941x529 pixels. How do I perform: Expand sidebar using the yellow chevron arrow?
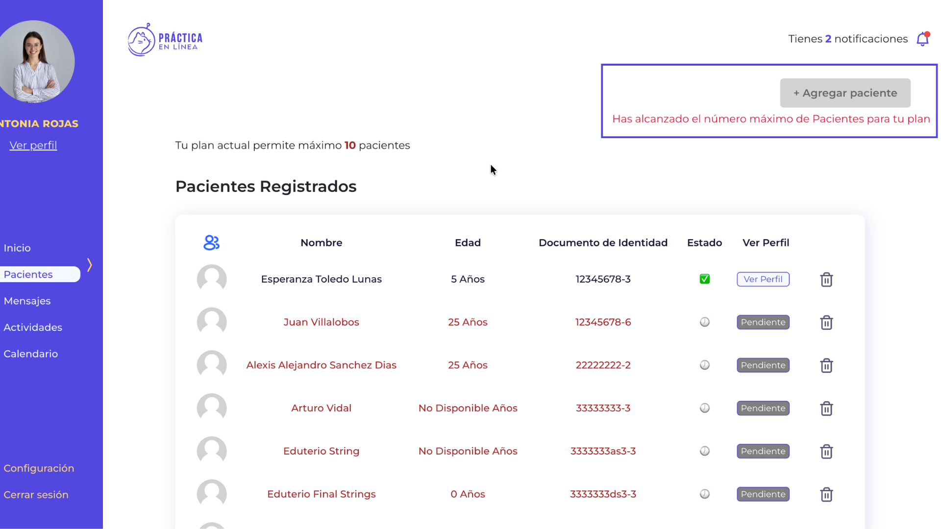[x=90, y=265]
